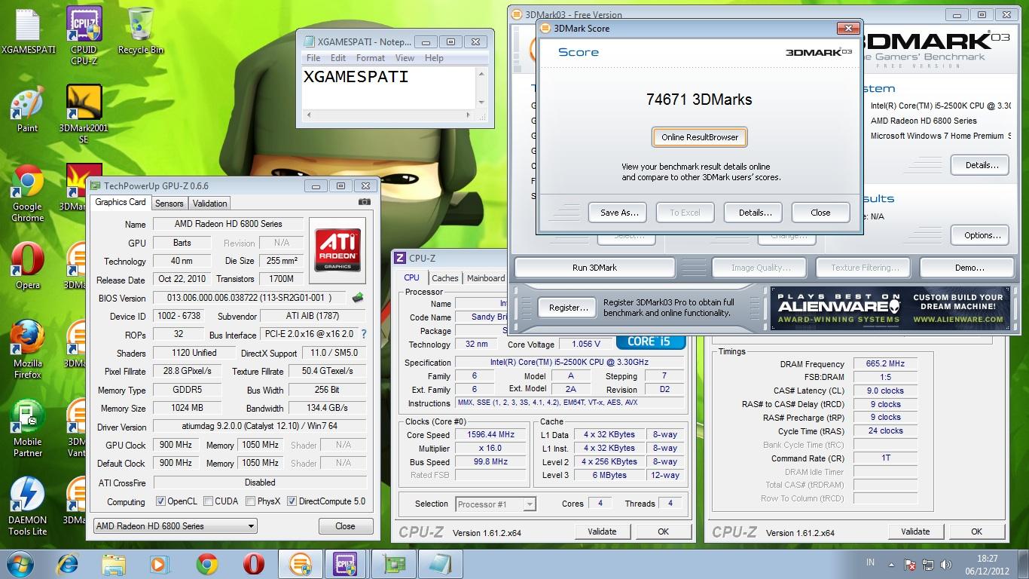Open the Recycle Bin on the desktop
The height and width of the screenshot is (579, 1029).
coord(141,30)
